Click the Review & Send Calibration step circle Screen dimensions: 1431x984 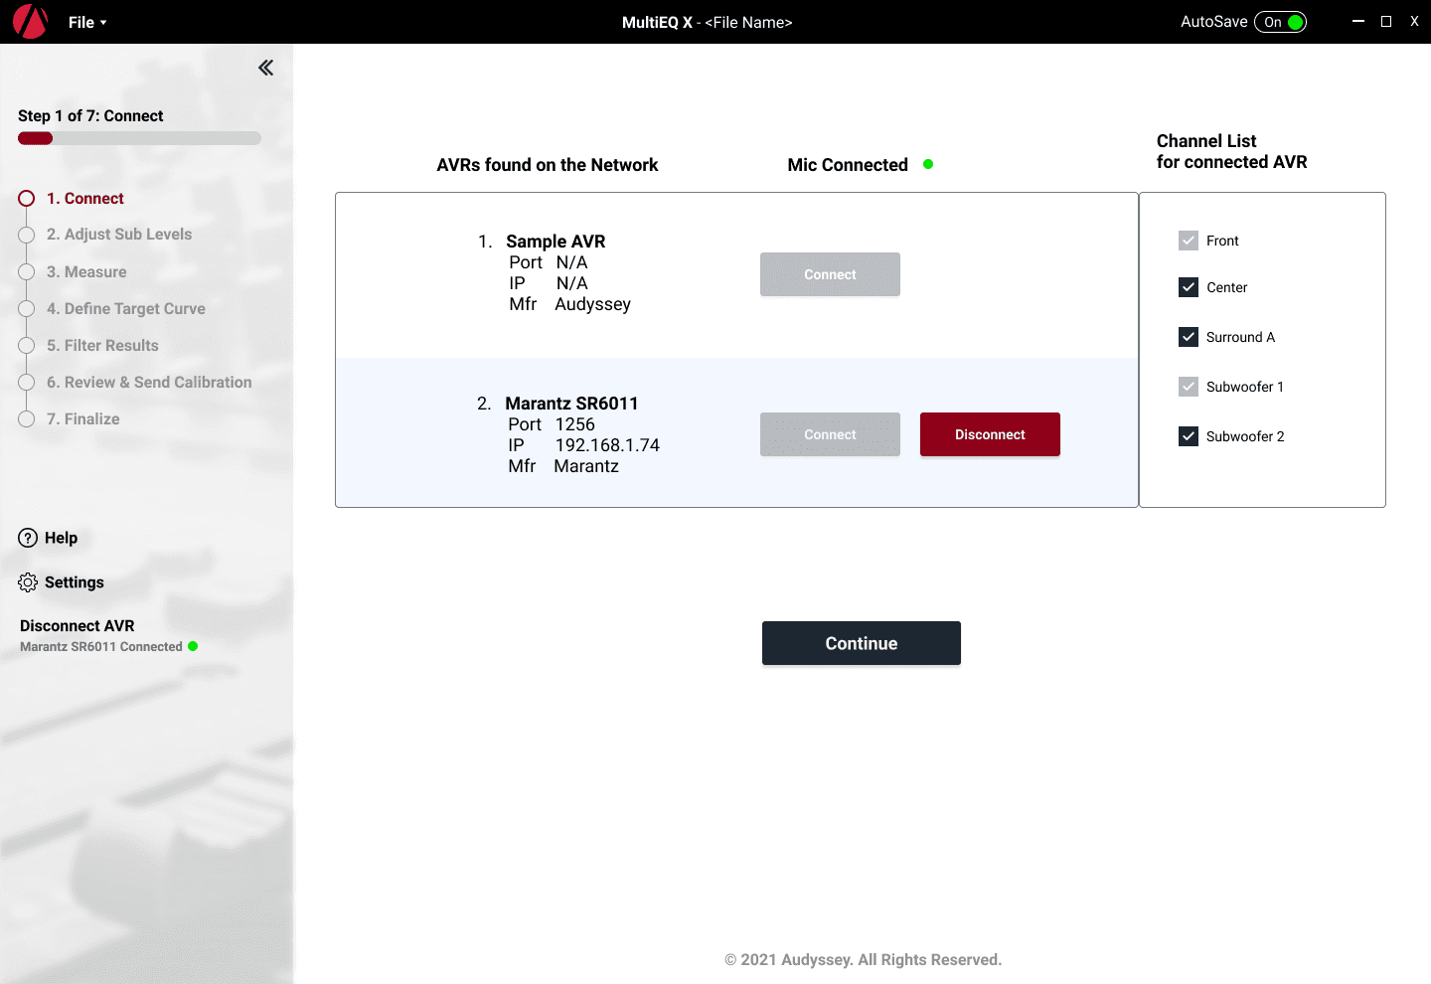click(27, 383)
